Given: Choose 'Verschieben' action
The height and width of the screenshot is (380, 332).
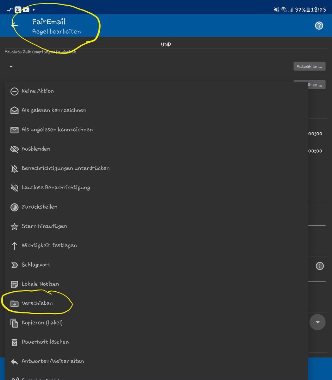Looking at the screenshot, I should point(37,303).
